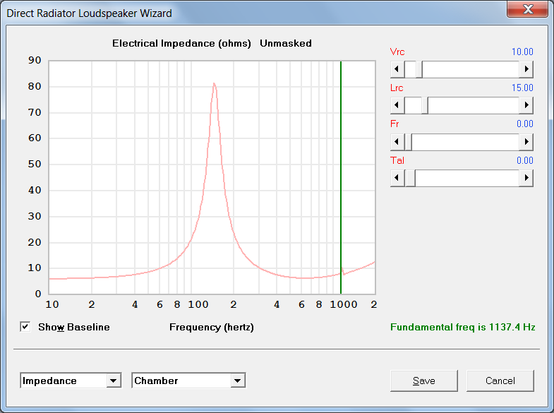Click the Fr left arrow button
This screenshot has height=413, width=554.
397,142
